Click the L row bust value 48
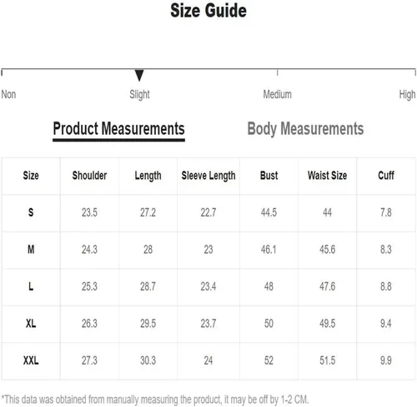 coord(269,286)
